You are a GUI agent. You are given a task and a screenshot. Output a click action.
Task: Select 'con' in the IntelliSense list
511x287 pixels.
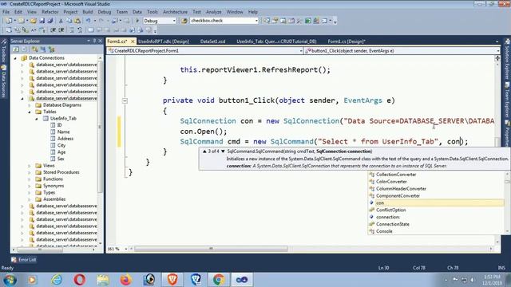click(436, 202)
